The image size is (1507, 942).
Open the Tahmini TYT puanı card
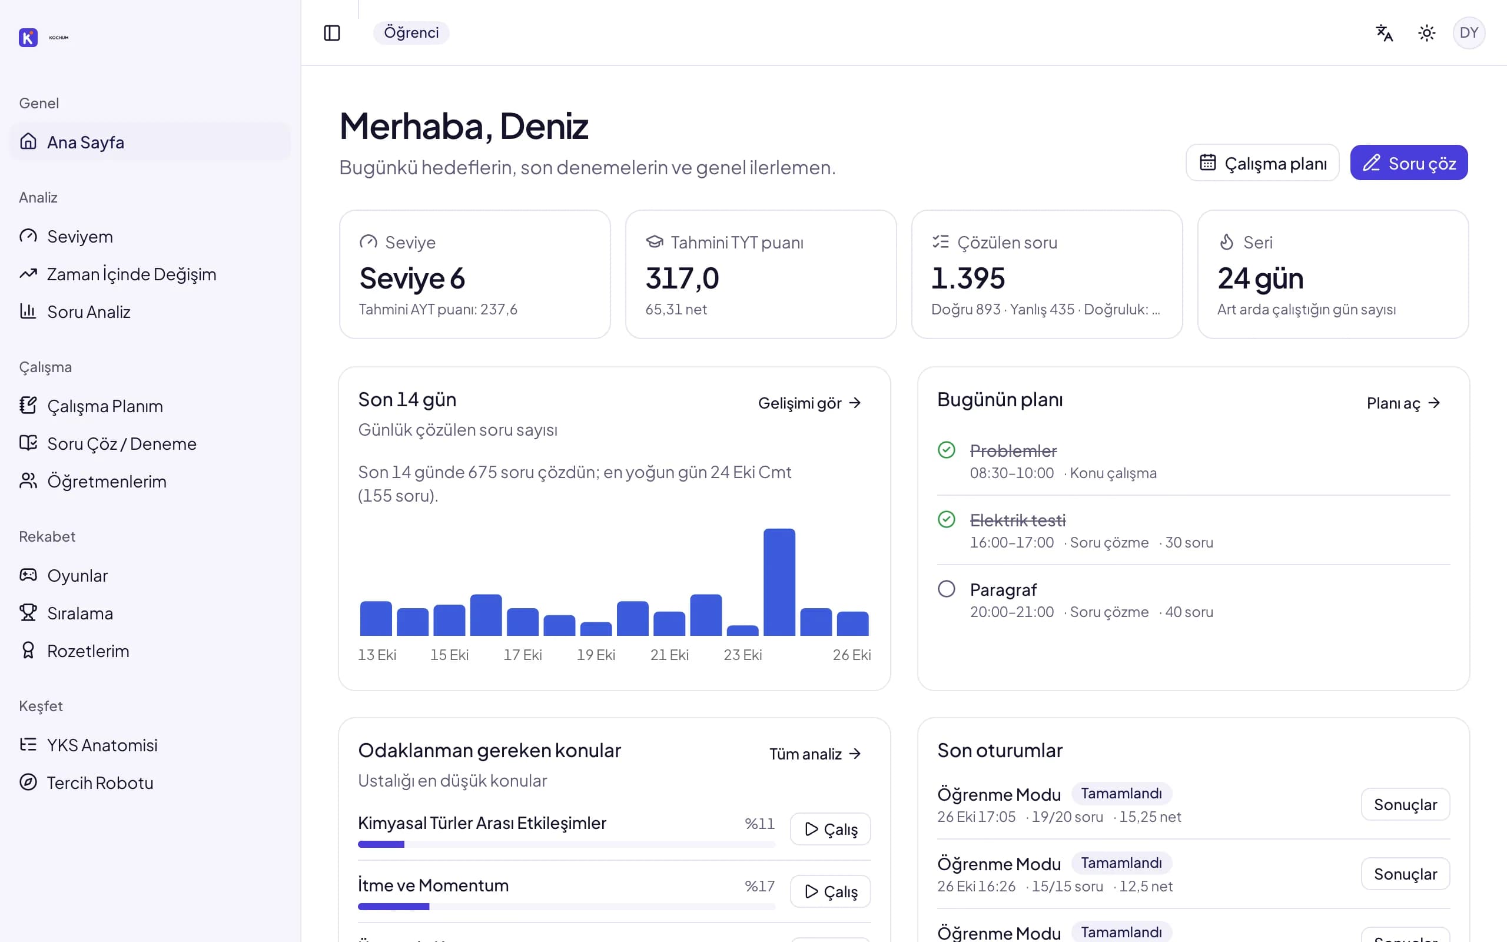tap(761, 274)
